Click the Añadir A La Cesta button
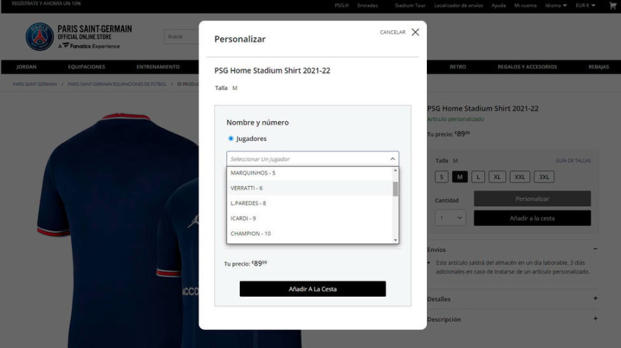This screenshot has width=621, height=348. point(313,289)
